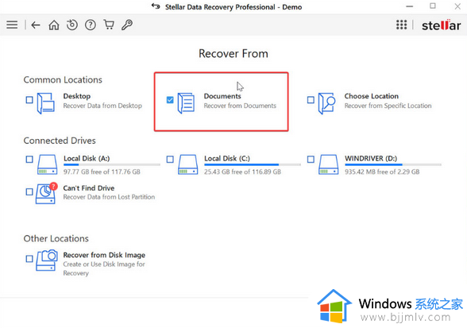Click the Recover from Disk Image label
Screen dimensions: 467x328
[104, 255]
